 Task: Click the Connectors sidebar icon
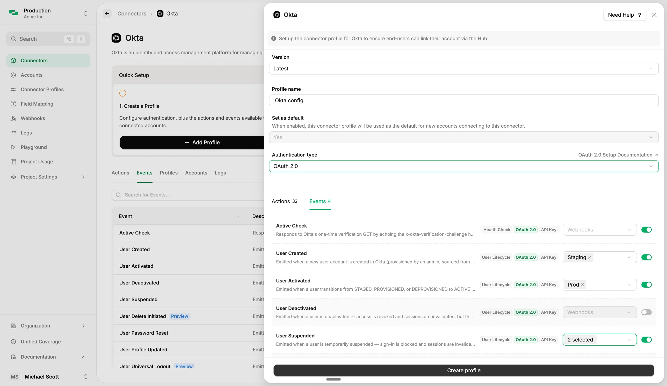click(13, 61)
